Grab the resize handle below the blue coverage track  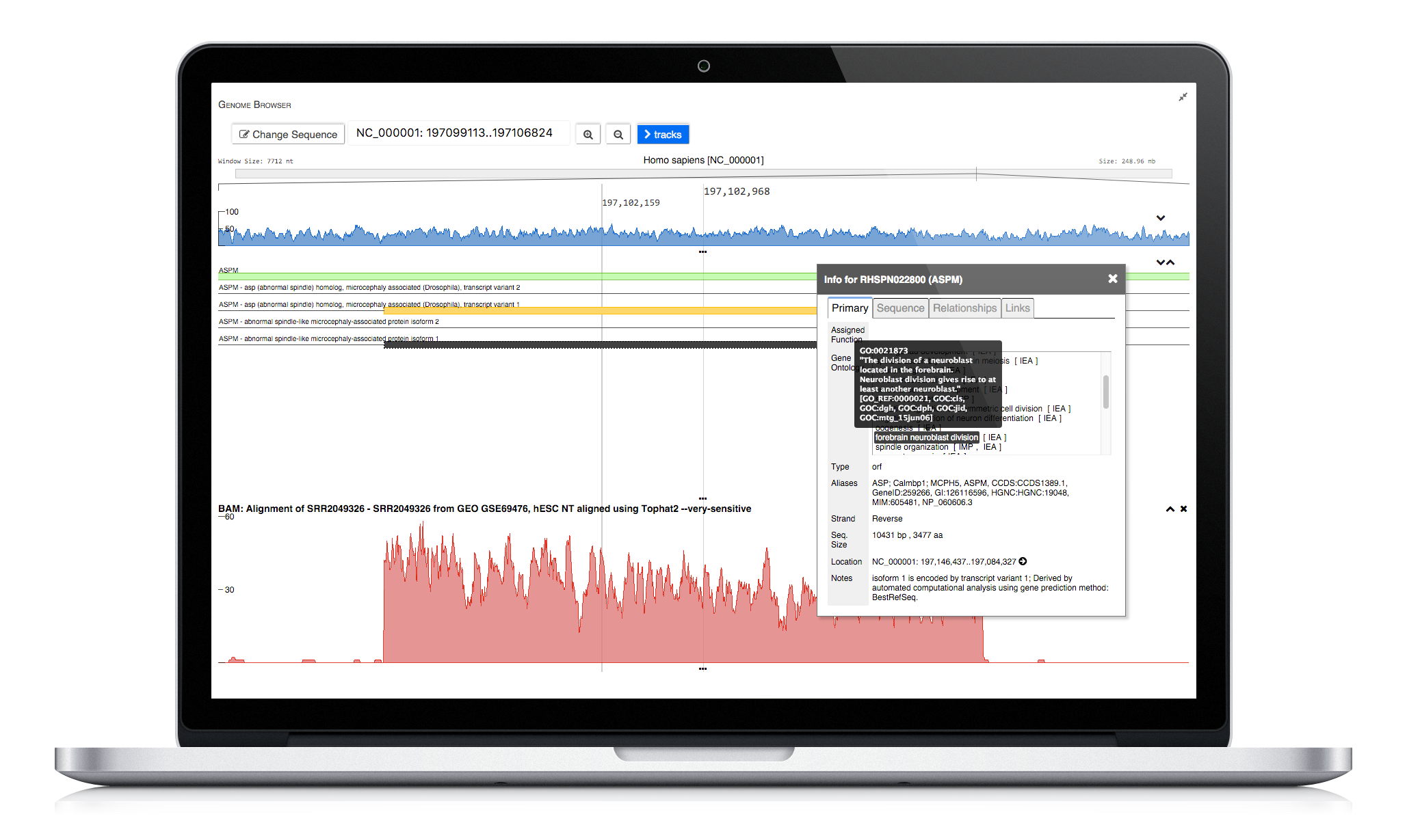click(702, 252)
